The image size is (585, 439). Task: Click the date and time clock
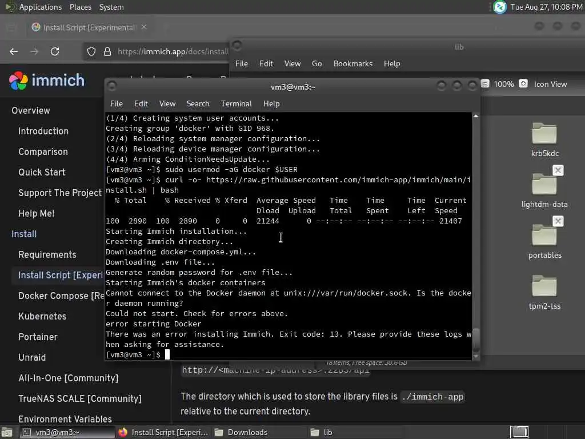546,7
